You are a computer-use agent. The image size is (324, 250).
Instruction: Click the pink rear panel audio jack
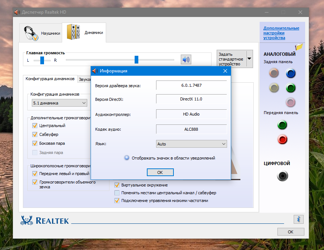[x=290, y=102]
